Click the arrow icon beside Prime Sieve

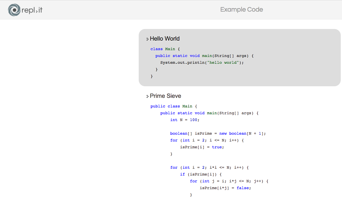(x=147, y=96)
